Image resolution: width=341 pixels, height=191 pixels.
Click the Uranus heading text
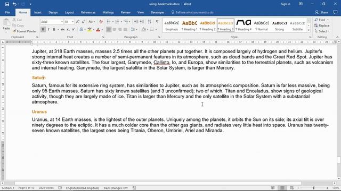tap(39, 112)
